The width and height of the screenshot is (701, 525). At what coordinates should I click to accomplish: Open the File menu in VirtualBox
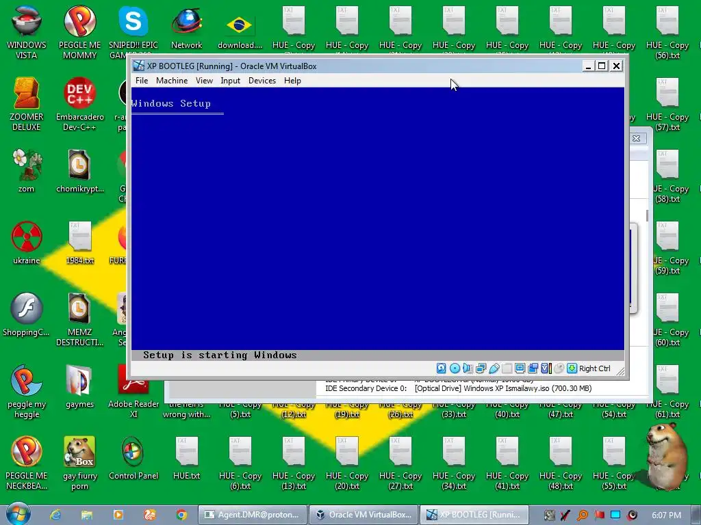(142, 81)
